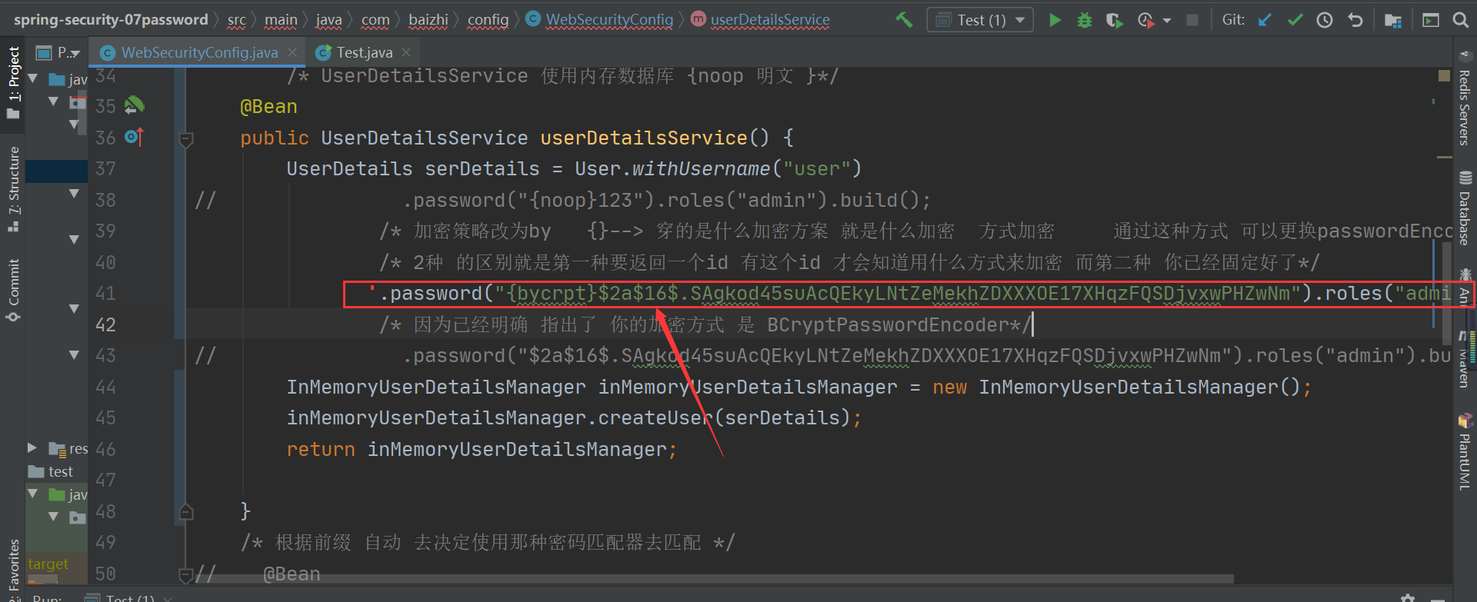Viewport: 1477px width, 602px height.
Task: Click spring-security-07password breadcrumb
Action: click(111, 20)
